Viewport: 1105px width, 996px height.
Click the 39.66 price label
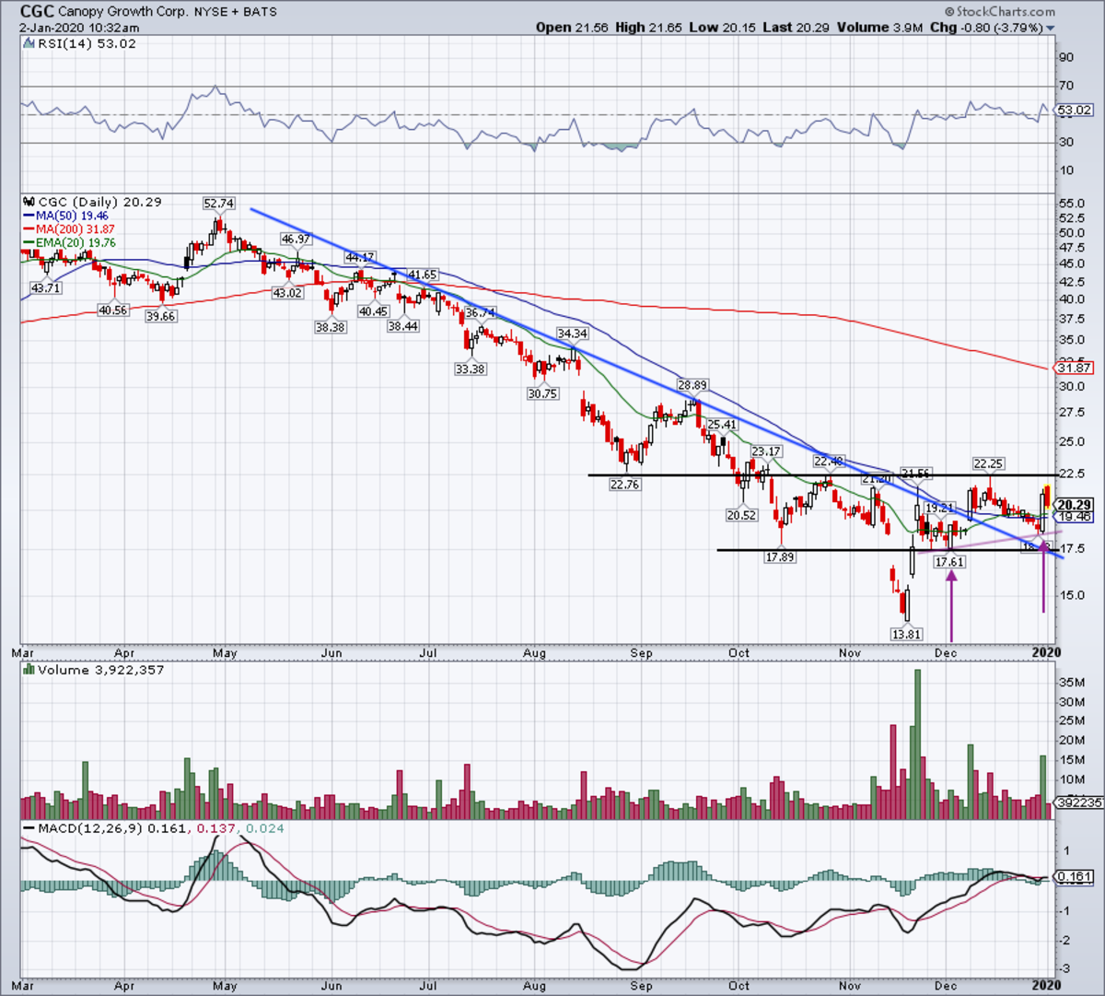click(x=161, y=316)
